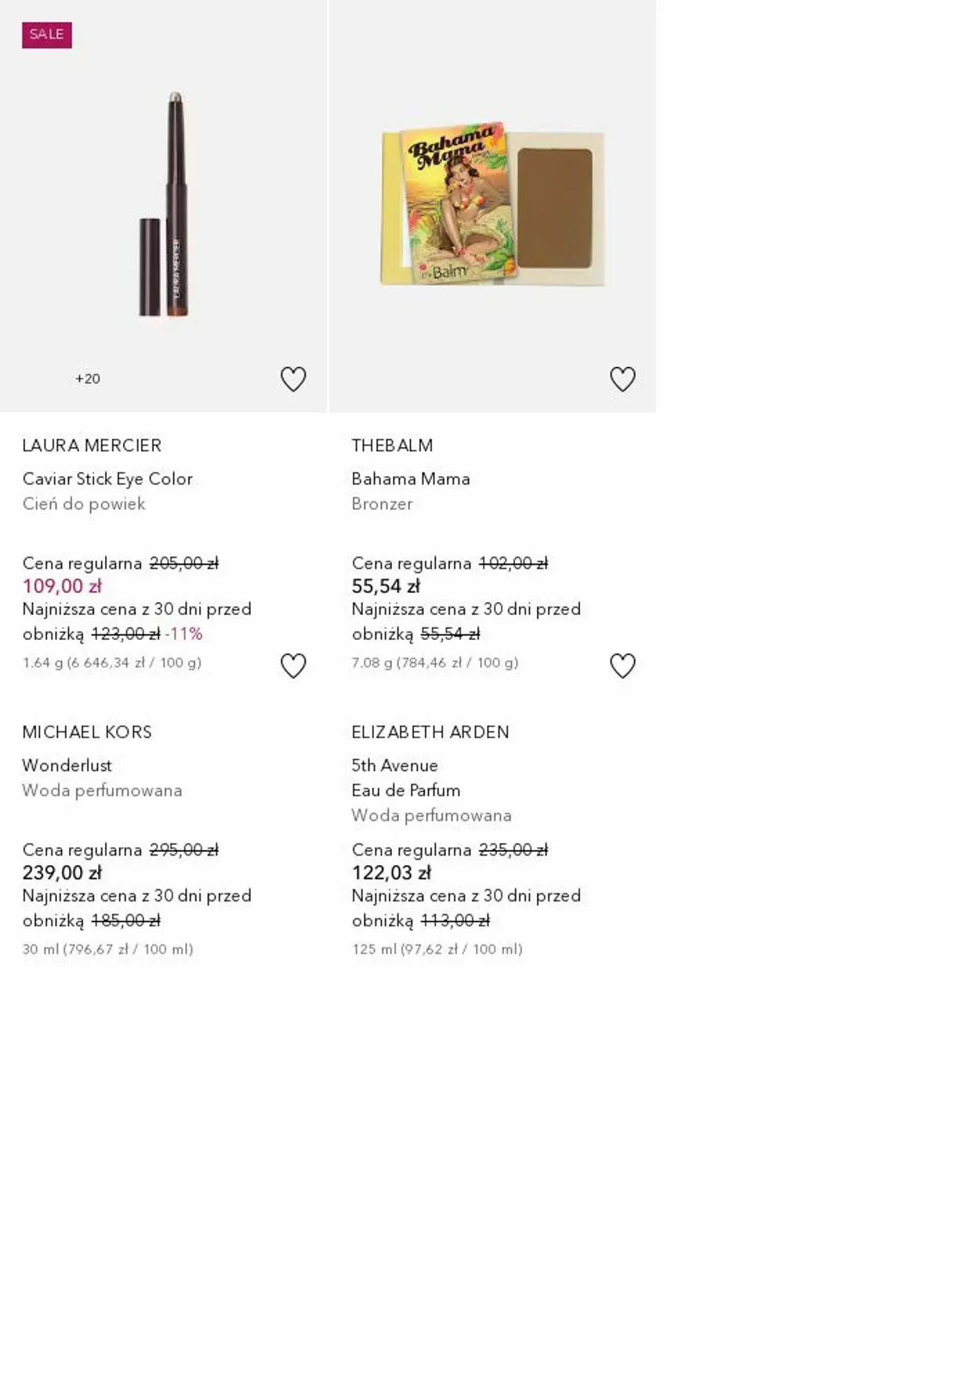980x1393 pixels.
Task: Click the 122,03 zł 5th Avenue price
Action: (391, 872)
